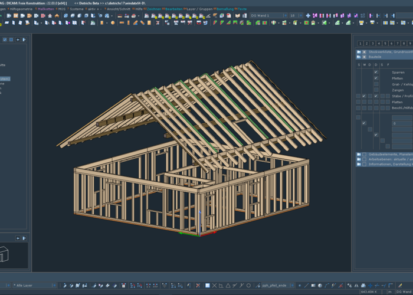Select tab number 1 in right panel
This screenshot has width=413, height=295.
pyautogui.click(x=360, y=44)
